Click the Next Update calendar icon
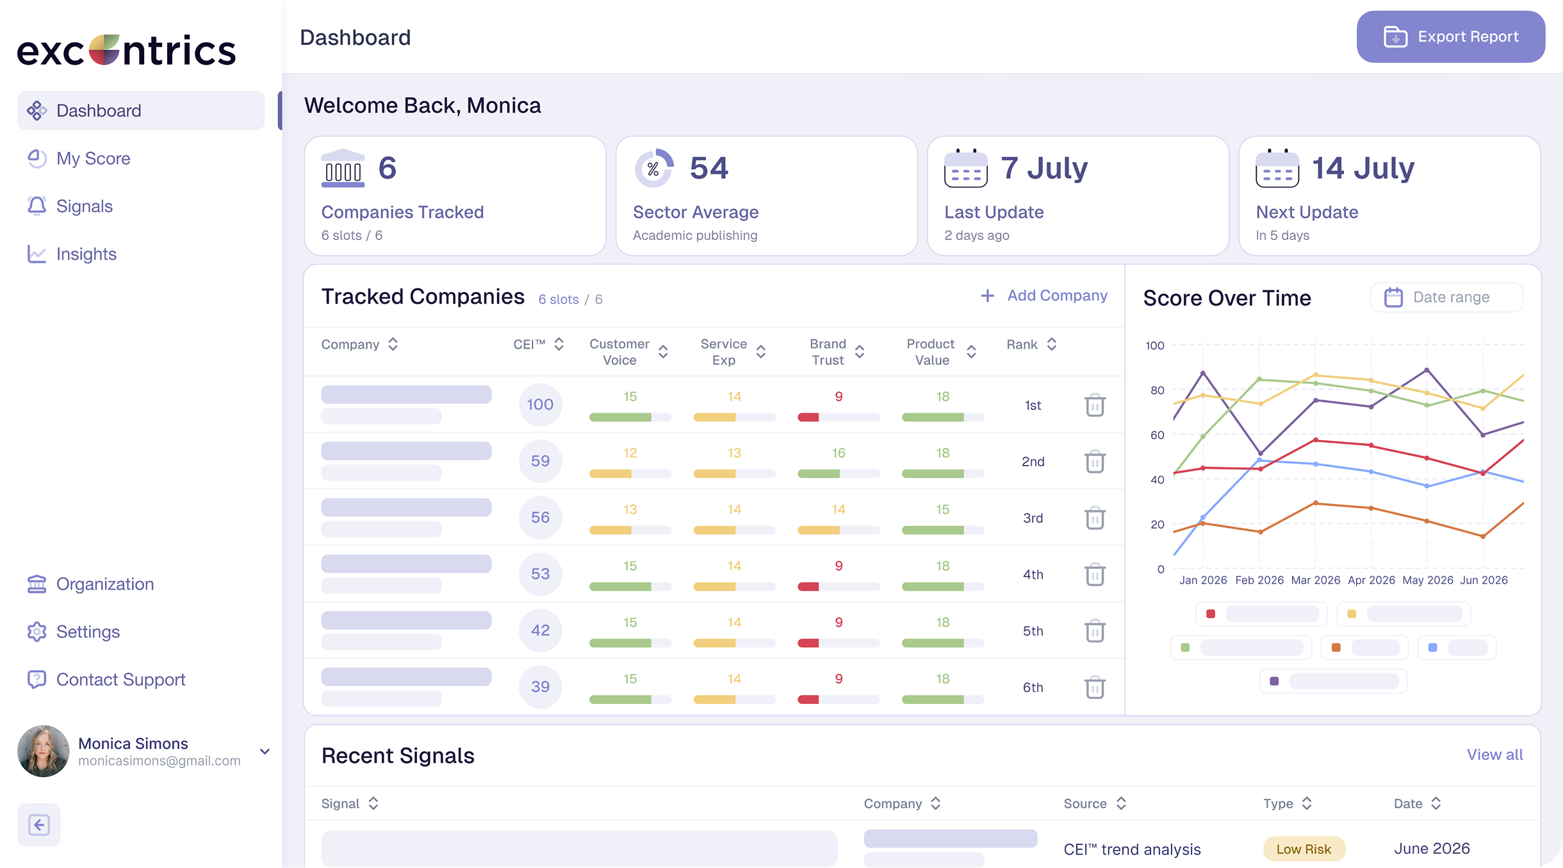1563x868 pixels. [x=1277, y=168]
